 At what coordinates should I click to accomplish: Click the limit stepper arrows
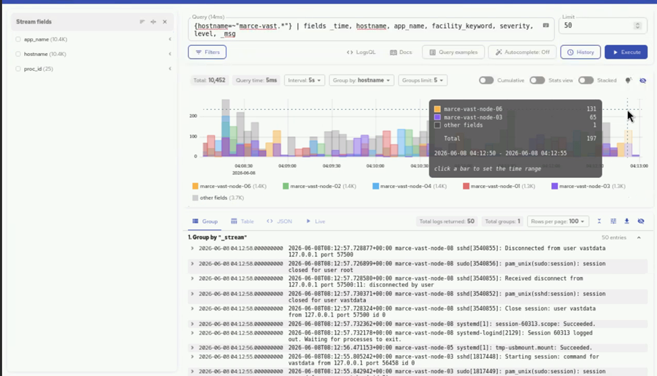pyautogui.click(x=637, y=26)
